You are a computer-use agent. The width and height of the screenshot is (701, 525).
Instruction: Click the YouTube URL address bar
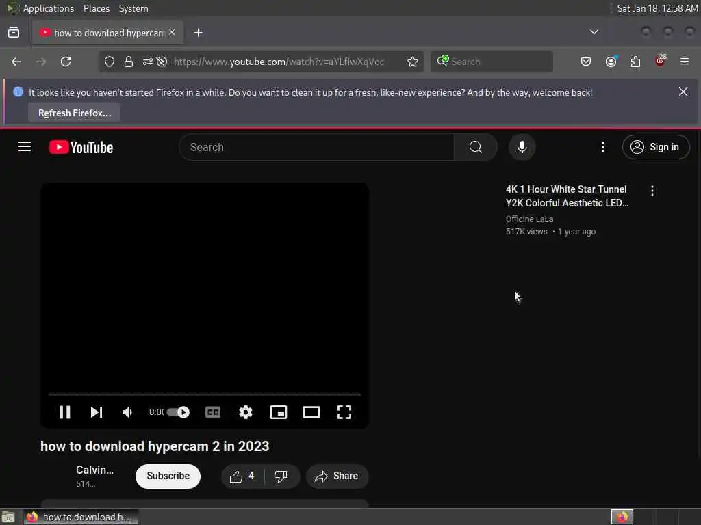point(279,62)
